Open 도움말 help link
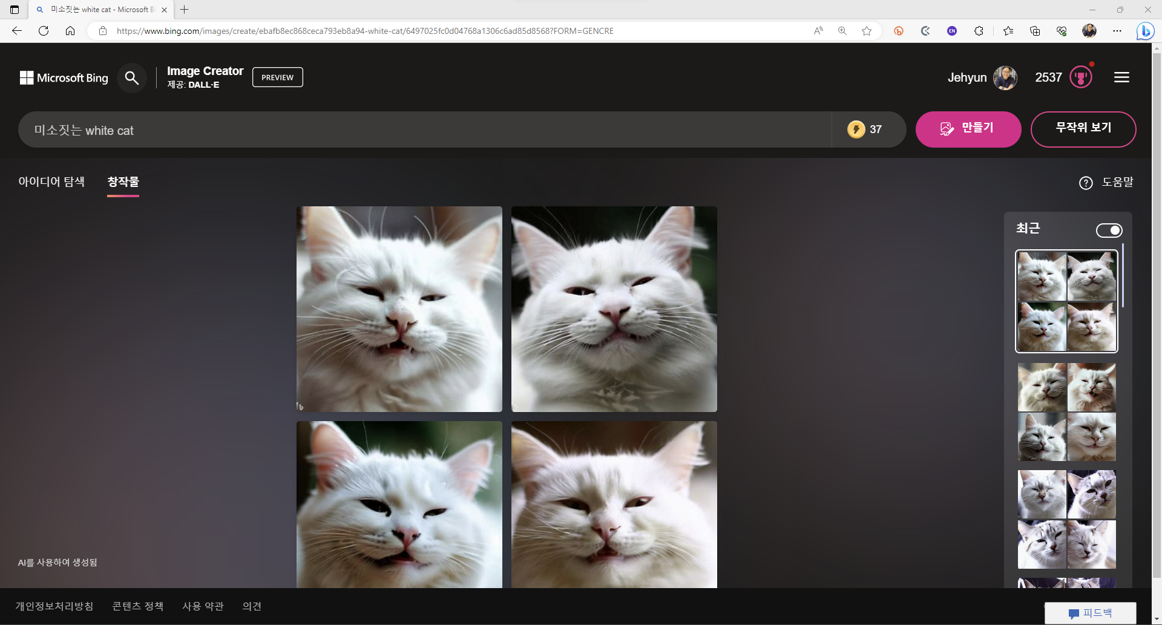 click(1106, 182)
